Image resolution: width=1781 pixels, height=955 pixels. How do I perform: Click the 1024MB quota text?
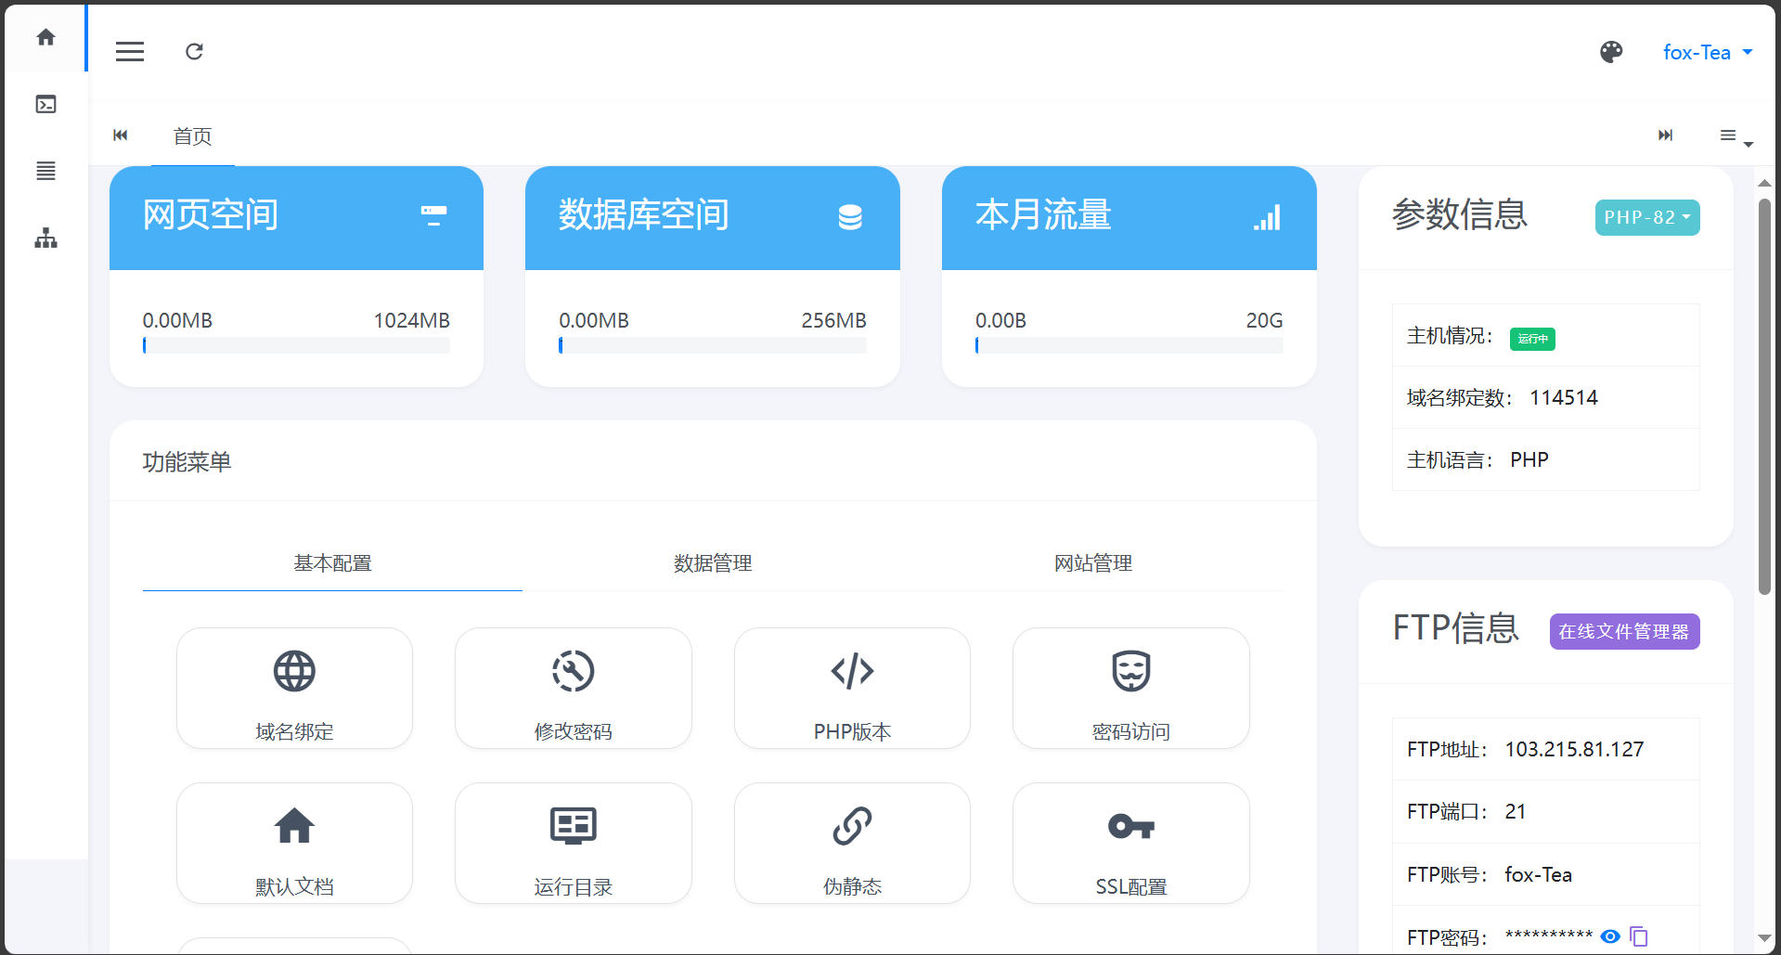pos(411,321)
